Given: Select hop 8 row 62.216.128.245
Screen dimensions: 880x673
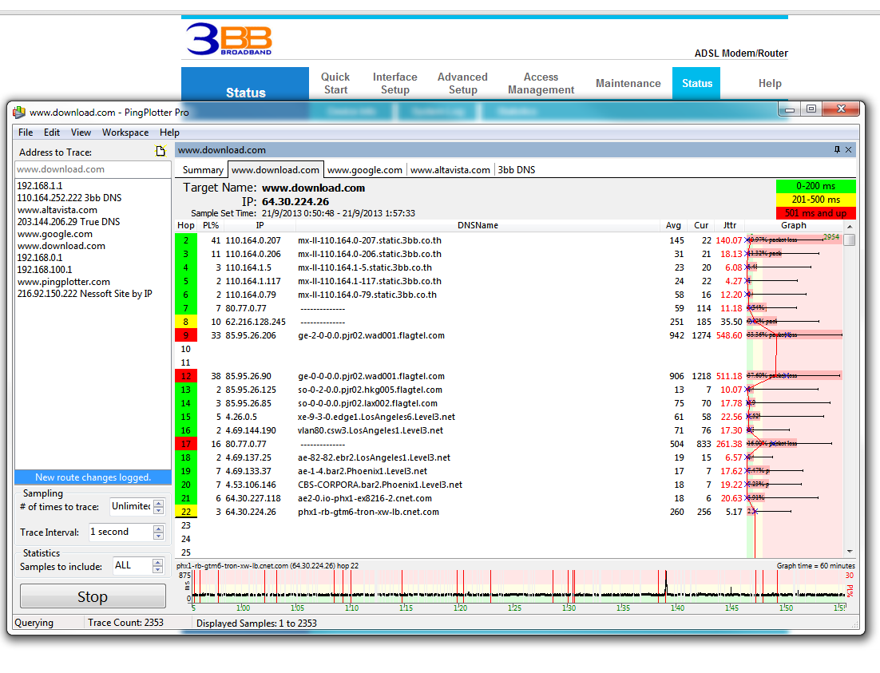Looking at the screenshot, I should click(x=509, y=322).
